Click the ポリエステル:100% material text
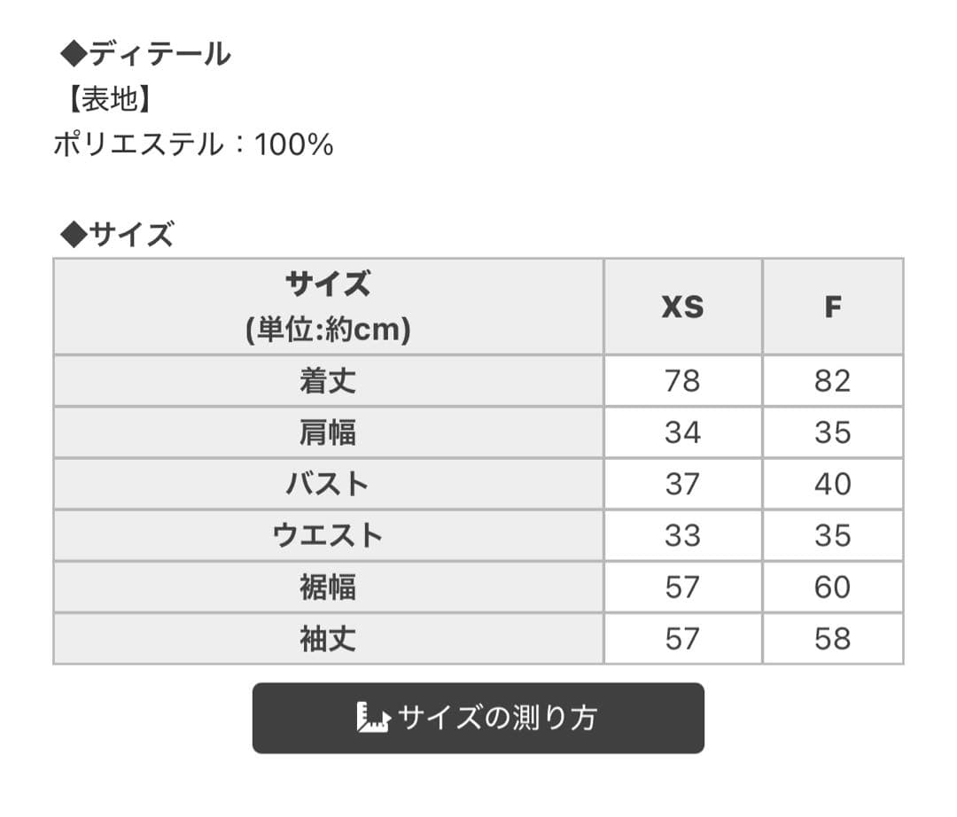957x817 pixels. pos(193,144)
